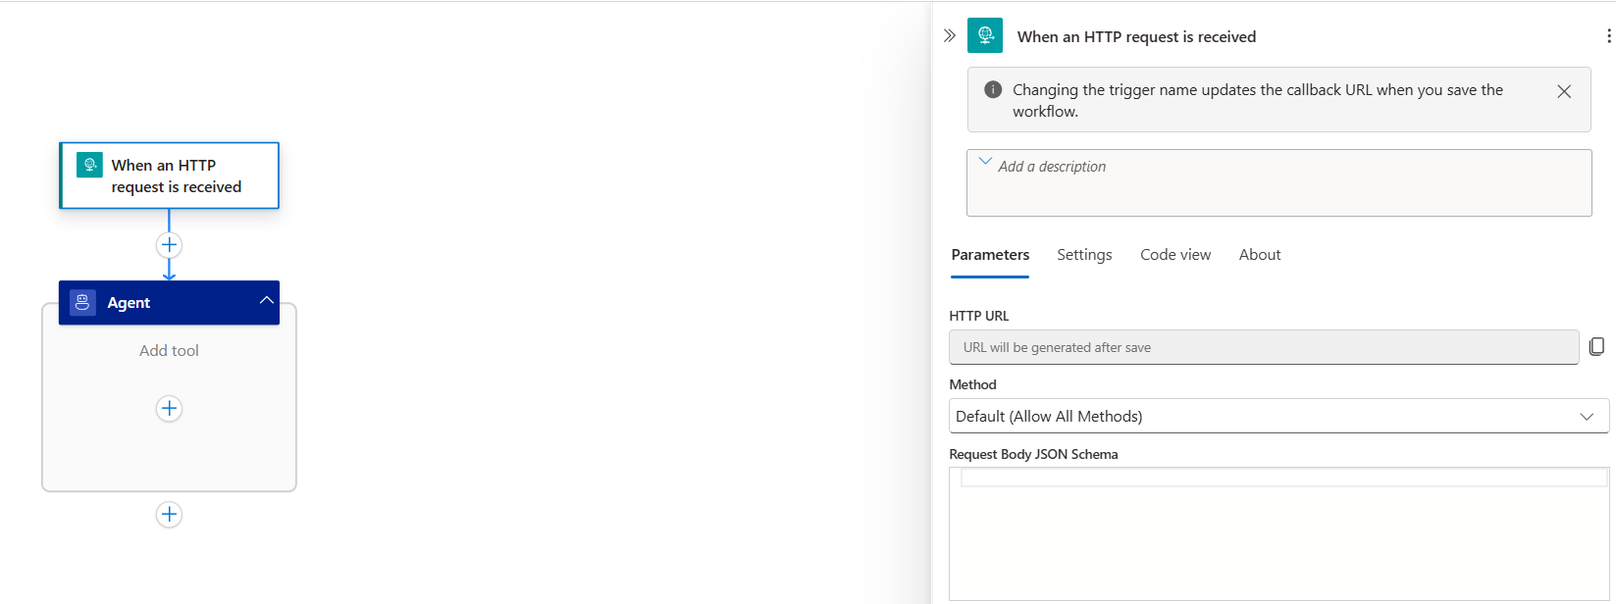Click the Add tool plus icon inside Agent
1616x604 pixels.
click(169, 409)
